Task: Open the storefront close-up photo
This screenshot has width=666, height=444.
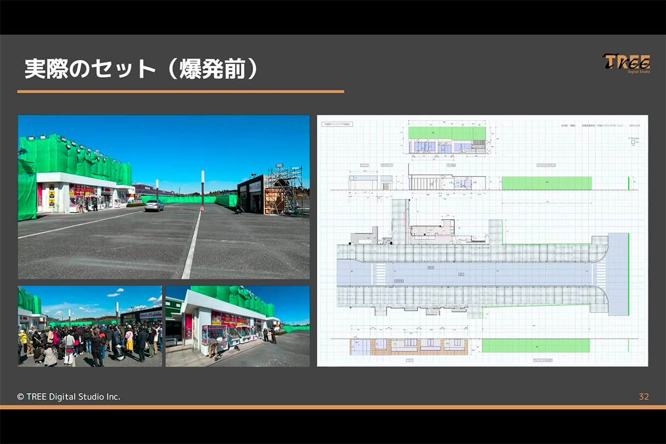Action: pyautogui.click(x=237, y=326)
